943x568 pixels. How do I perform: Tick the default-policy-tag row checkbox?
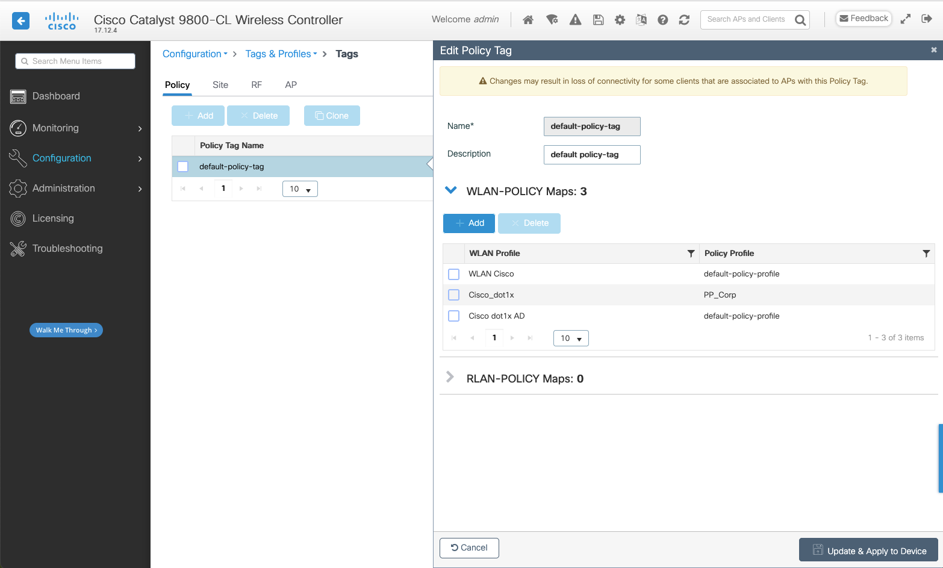pyautogui.click(x=183, y=167)
